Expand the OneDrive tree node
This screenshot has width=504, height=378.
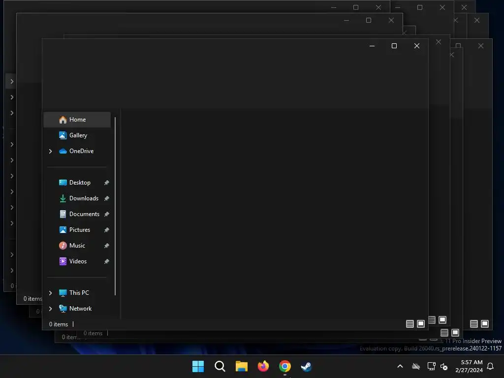tap(51, 151)
